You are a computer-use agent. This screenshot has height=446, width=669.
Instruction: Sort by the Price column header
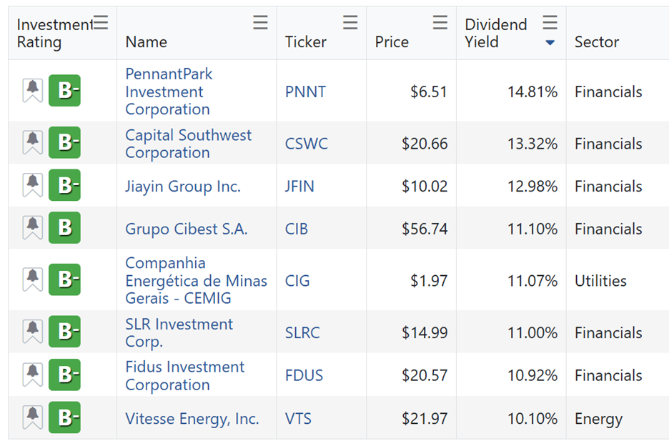(392, 42)
